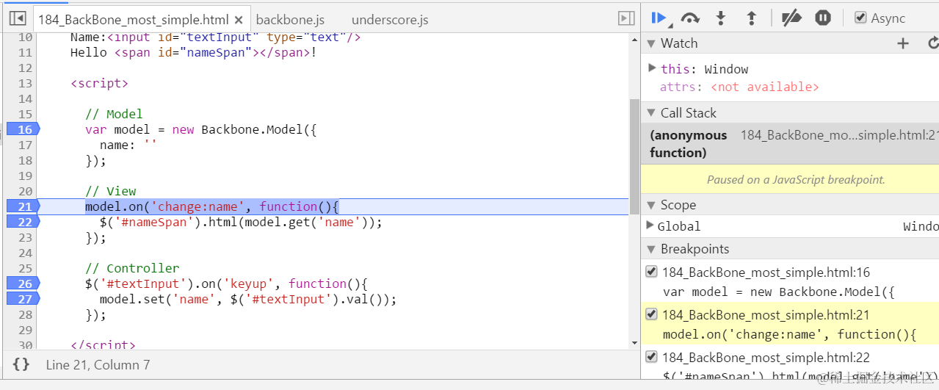
Task: Collapse the Call Stack section
Action: point(650,113)
